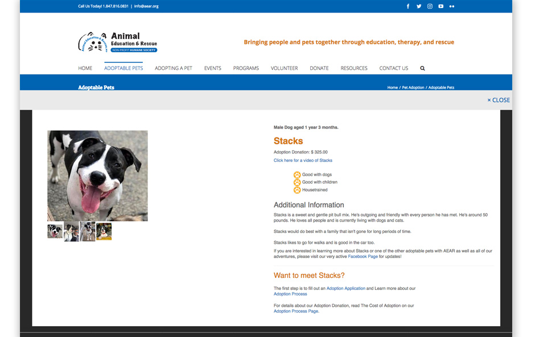Select ADOPTABLE PETS in the navigation
The image size is (535, 337).
124,68
